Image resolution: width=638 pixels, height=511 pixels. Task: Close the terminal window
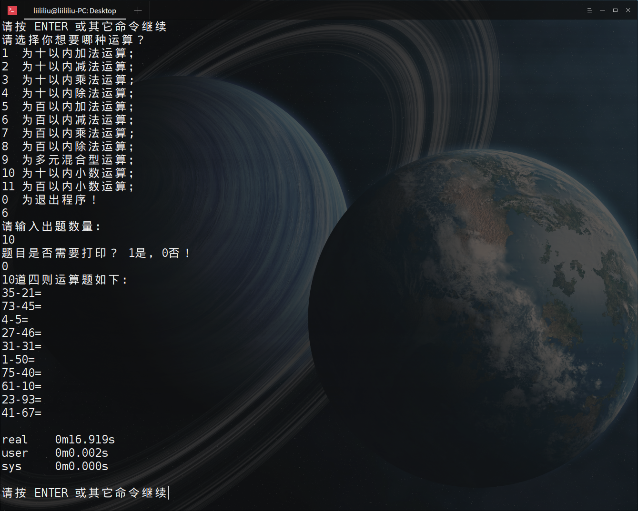tap(628, 10)
